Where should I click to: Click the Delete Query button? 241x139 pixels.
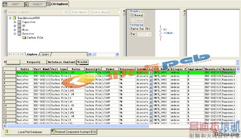tap(100, 12)
